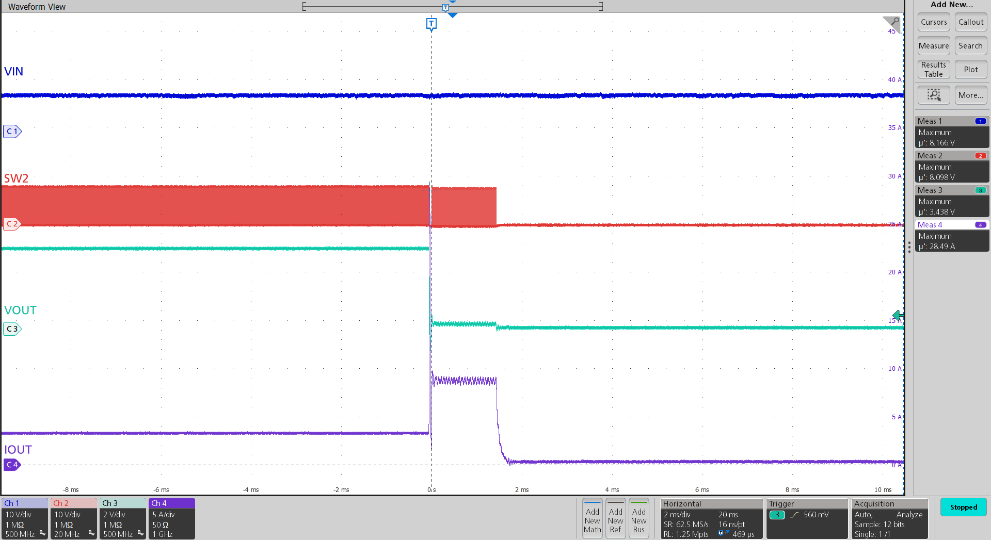991x540 pixels.
Task: Click the Search button
Action: point(971,46)
